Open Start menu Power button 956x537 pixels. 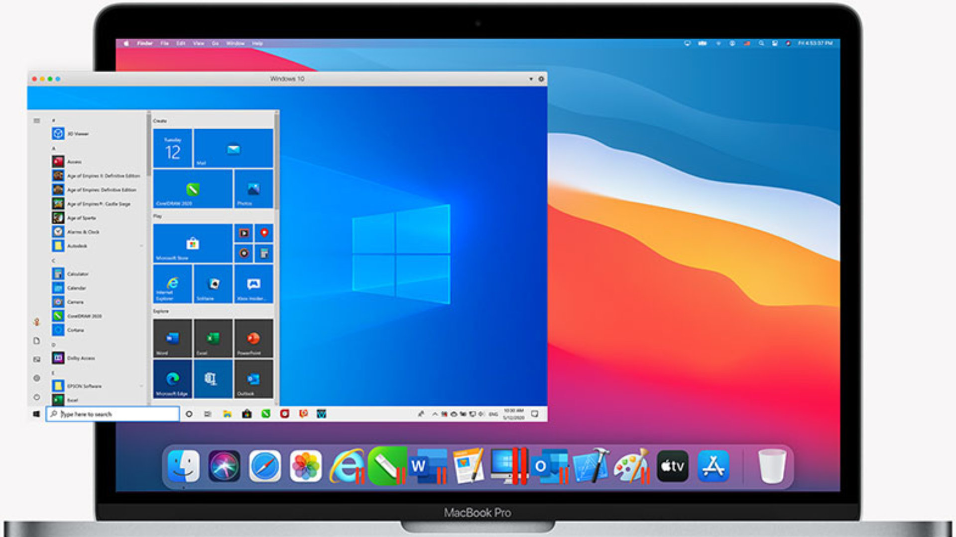click(37, 397)
